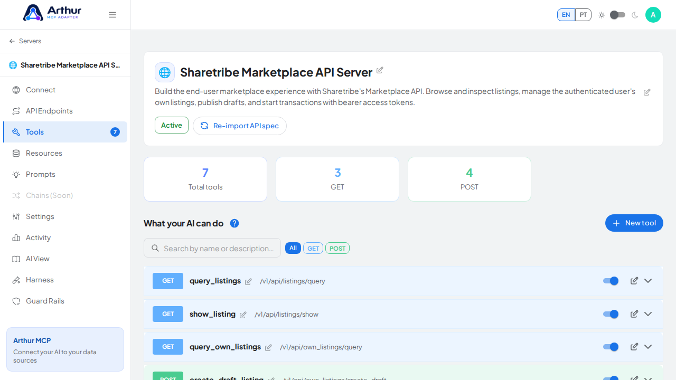Viewport: 676px width, 380px height.
Task: Open the API Endpoints section
Action: 65,111
